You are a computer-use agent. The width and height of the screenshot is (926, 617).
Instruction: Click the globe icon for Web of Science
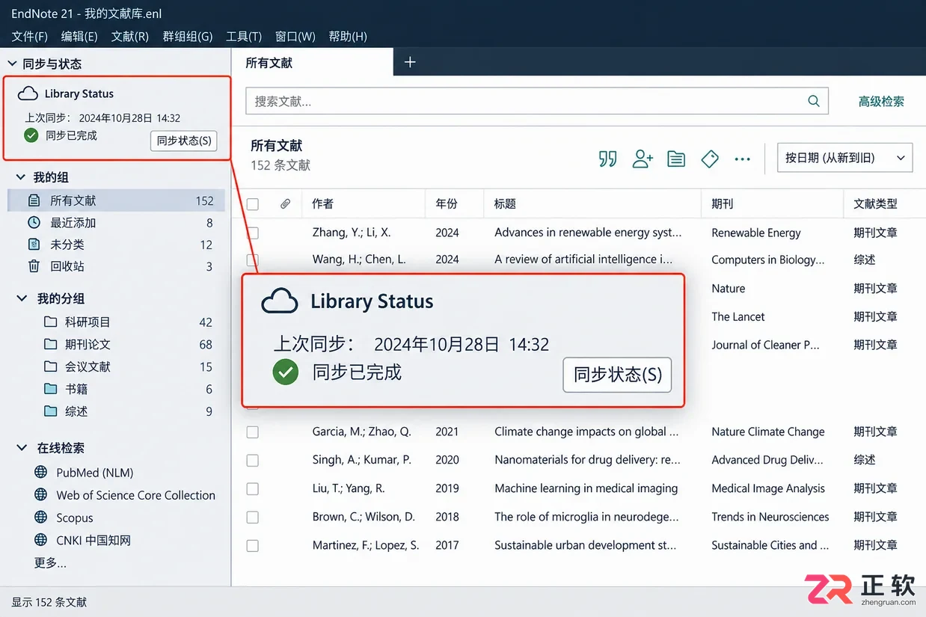41,494
